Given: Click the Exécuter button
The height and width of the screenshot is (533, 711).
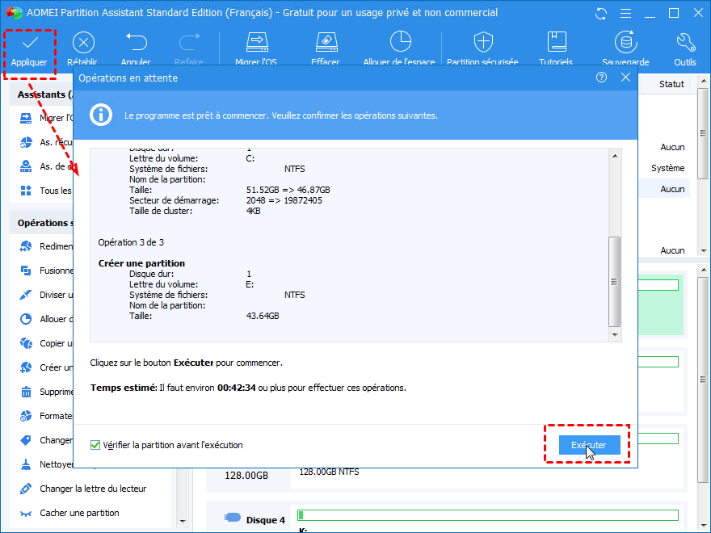Looking at the screenshot, I should click(x=589, y=445).
